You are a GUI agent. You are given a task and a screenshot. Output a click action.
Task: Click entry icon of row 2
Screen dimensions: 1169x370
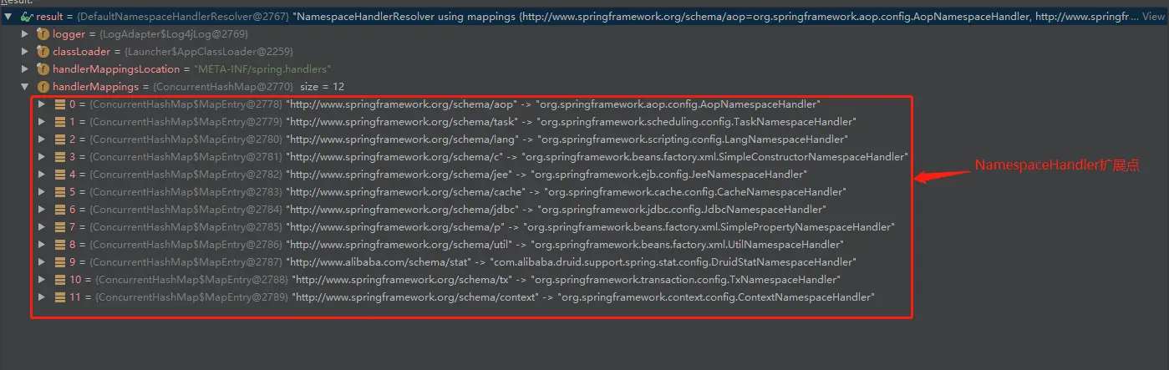coord(60,139)
